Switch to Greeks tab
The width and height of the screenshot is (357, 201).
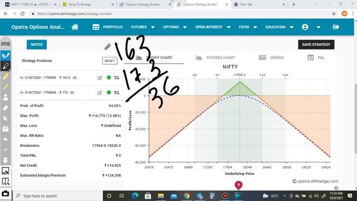click(x=271, y=58)
